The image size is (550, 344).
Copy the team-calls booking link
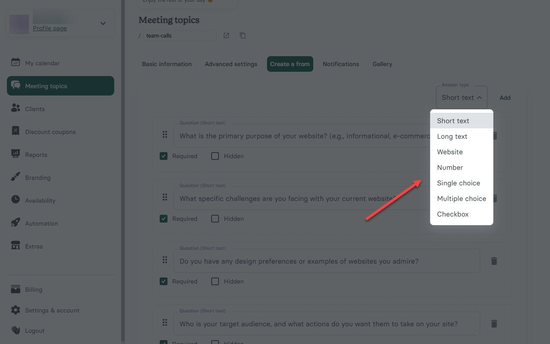click(x=243, y=35)
